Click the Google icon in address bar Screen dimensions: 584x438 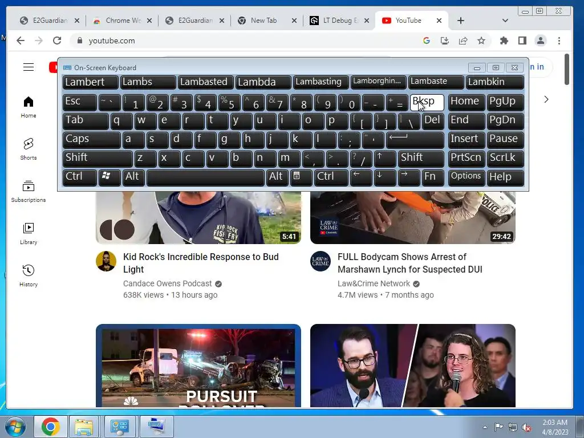tap(427, 40)
